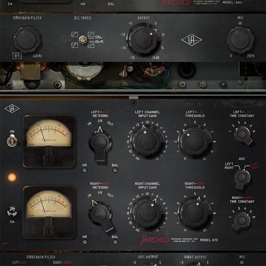266x266 pixels.
Task: Click the left channel HR trim screw
Action: coord(85,170)
